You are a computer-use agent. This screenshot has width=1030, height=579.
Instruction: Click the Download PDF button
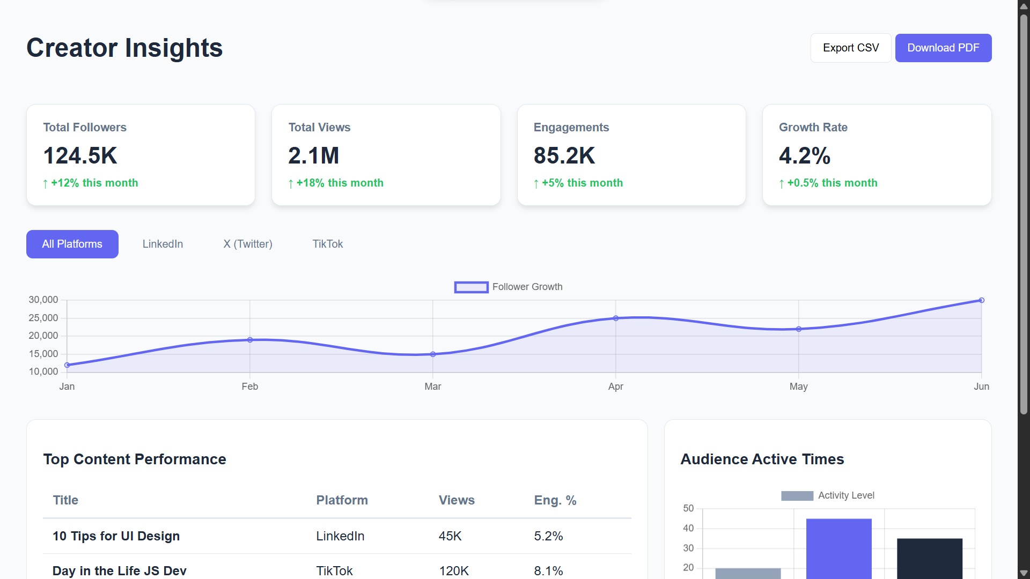pyautogui.click(x=943, y=48)
